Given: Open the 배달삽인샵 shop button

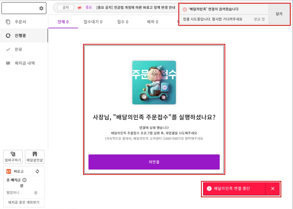Looking at the screenshot, I should click(x=35, y=157).
